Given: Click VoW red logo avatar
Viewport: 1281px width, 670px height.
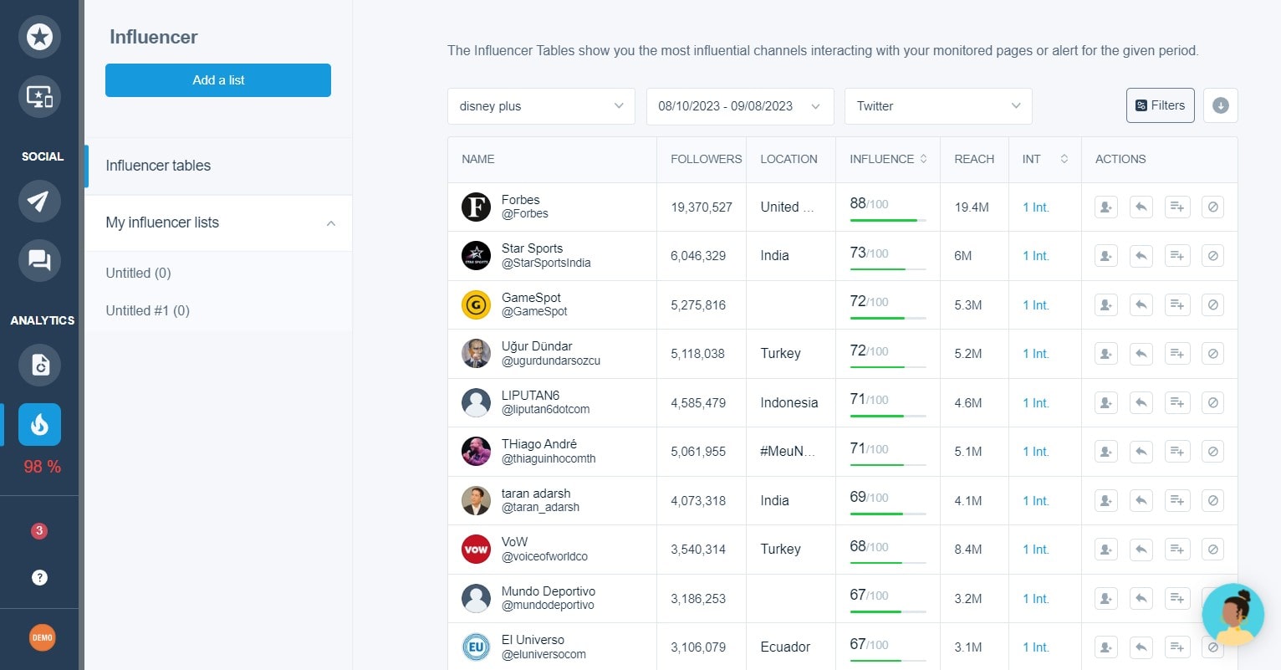Looking at the screenshot, I should click(476, 549).
